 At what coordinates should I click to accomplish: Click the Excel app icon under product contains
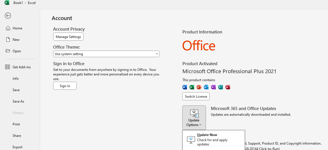(192, 87)
